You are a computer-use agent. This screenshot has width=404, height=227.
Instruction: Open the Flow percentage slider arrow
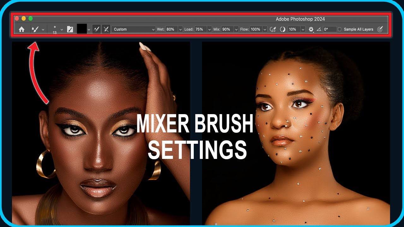click(264, 29)
